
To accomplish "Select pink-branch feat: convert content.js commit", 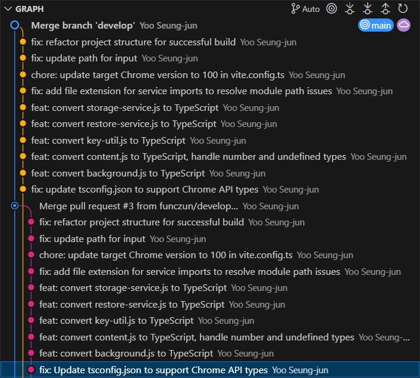I will (210, 337).
